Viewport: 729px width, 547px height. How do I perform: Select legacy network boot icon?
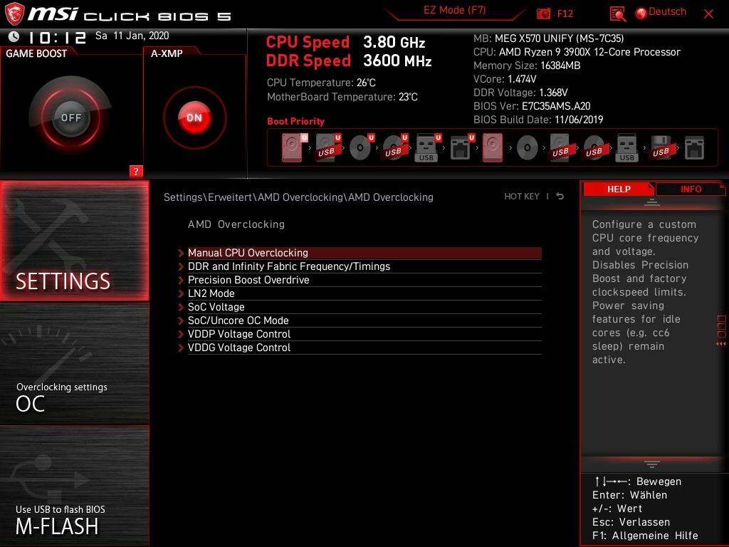click(694, 148)
